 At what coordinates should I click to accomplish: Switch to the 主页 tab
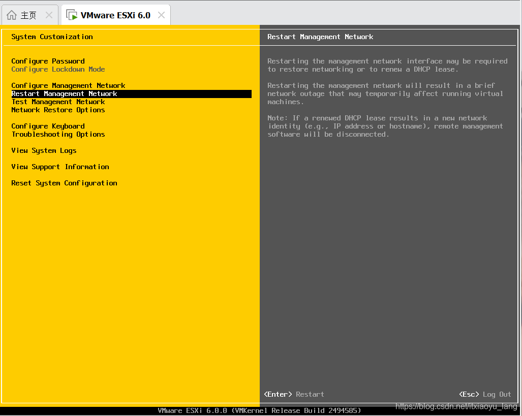tap(30, 15)
